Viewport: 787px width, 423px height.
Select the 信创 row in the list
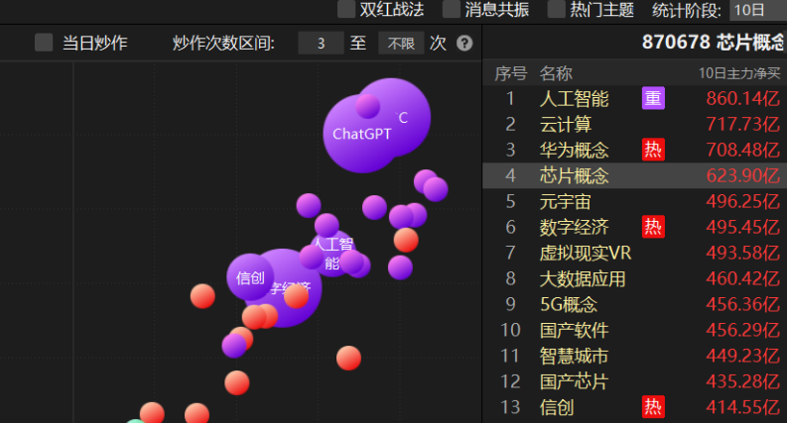tap(634, 407)
